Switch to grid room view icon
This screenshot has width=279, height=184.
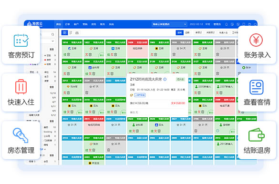[64, 33]
